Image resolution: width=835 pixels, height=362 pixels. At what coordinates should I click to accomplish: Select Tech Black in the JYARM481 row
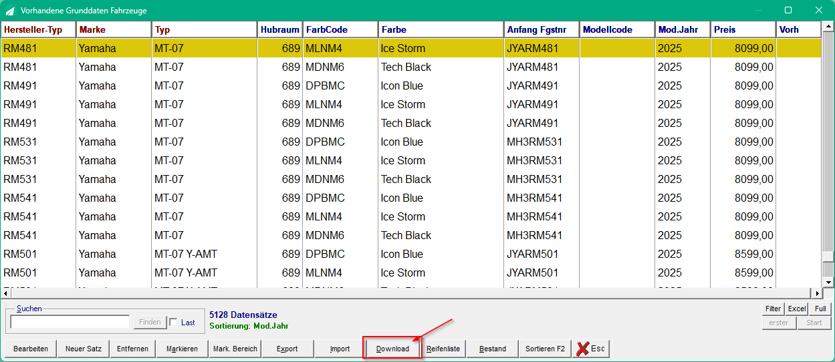[x=406, y=67]
